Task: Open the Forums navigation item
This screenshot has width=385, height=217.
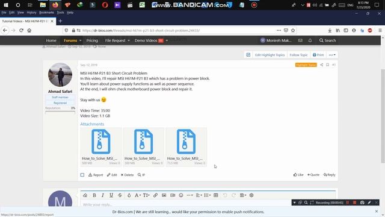Action: pos(70,40)
